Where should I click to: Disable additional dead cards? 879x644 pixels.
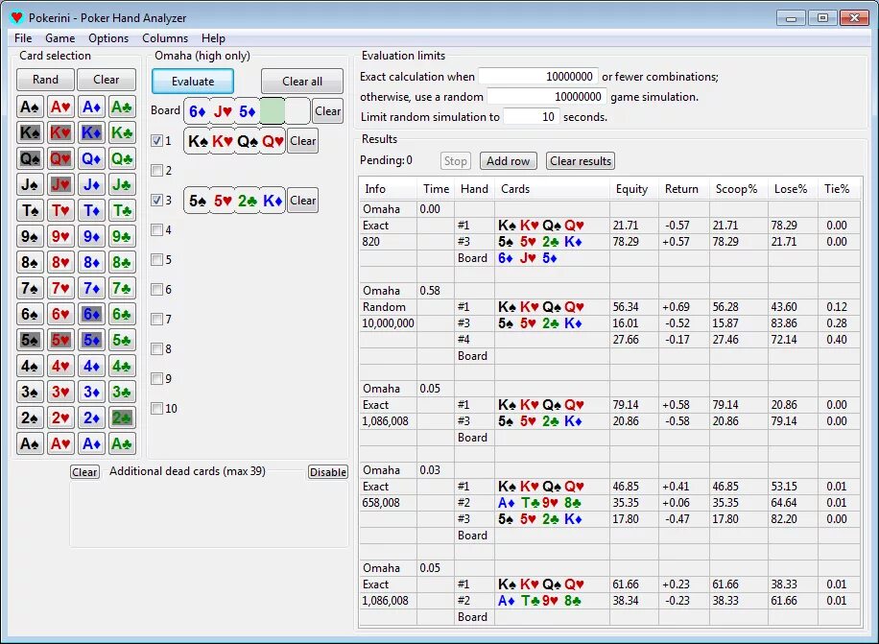328,472
